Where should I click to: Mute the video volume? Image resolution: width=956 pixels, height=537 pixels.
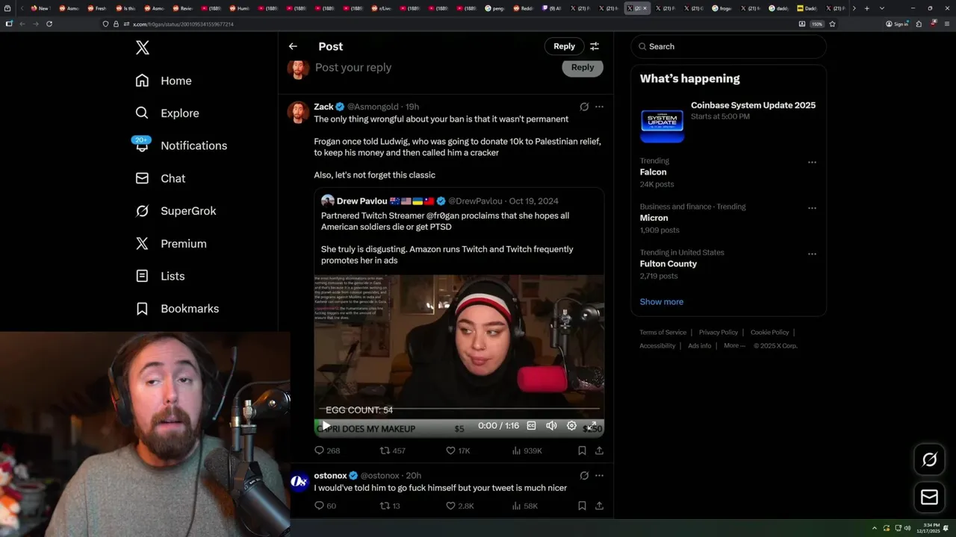[x=551, y=426]
